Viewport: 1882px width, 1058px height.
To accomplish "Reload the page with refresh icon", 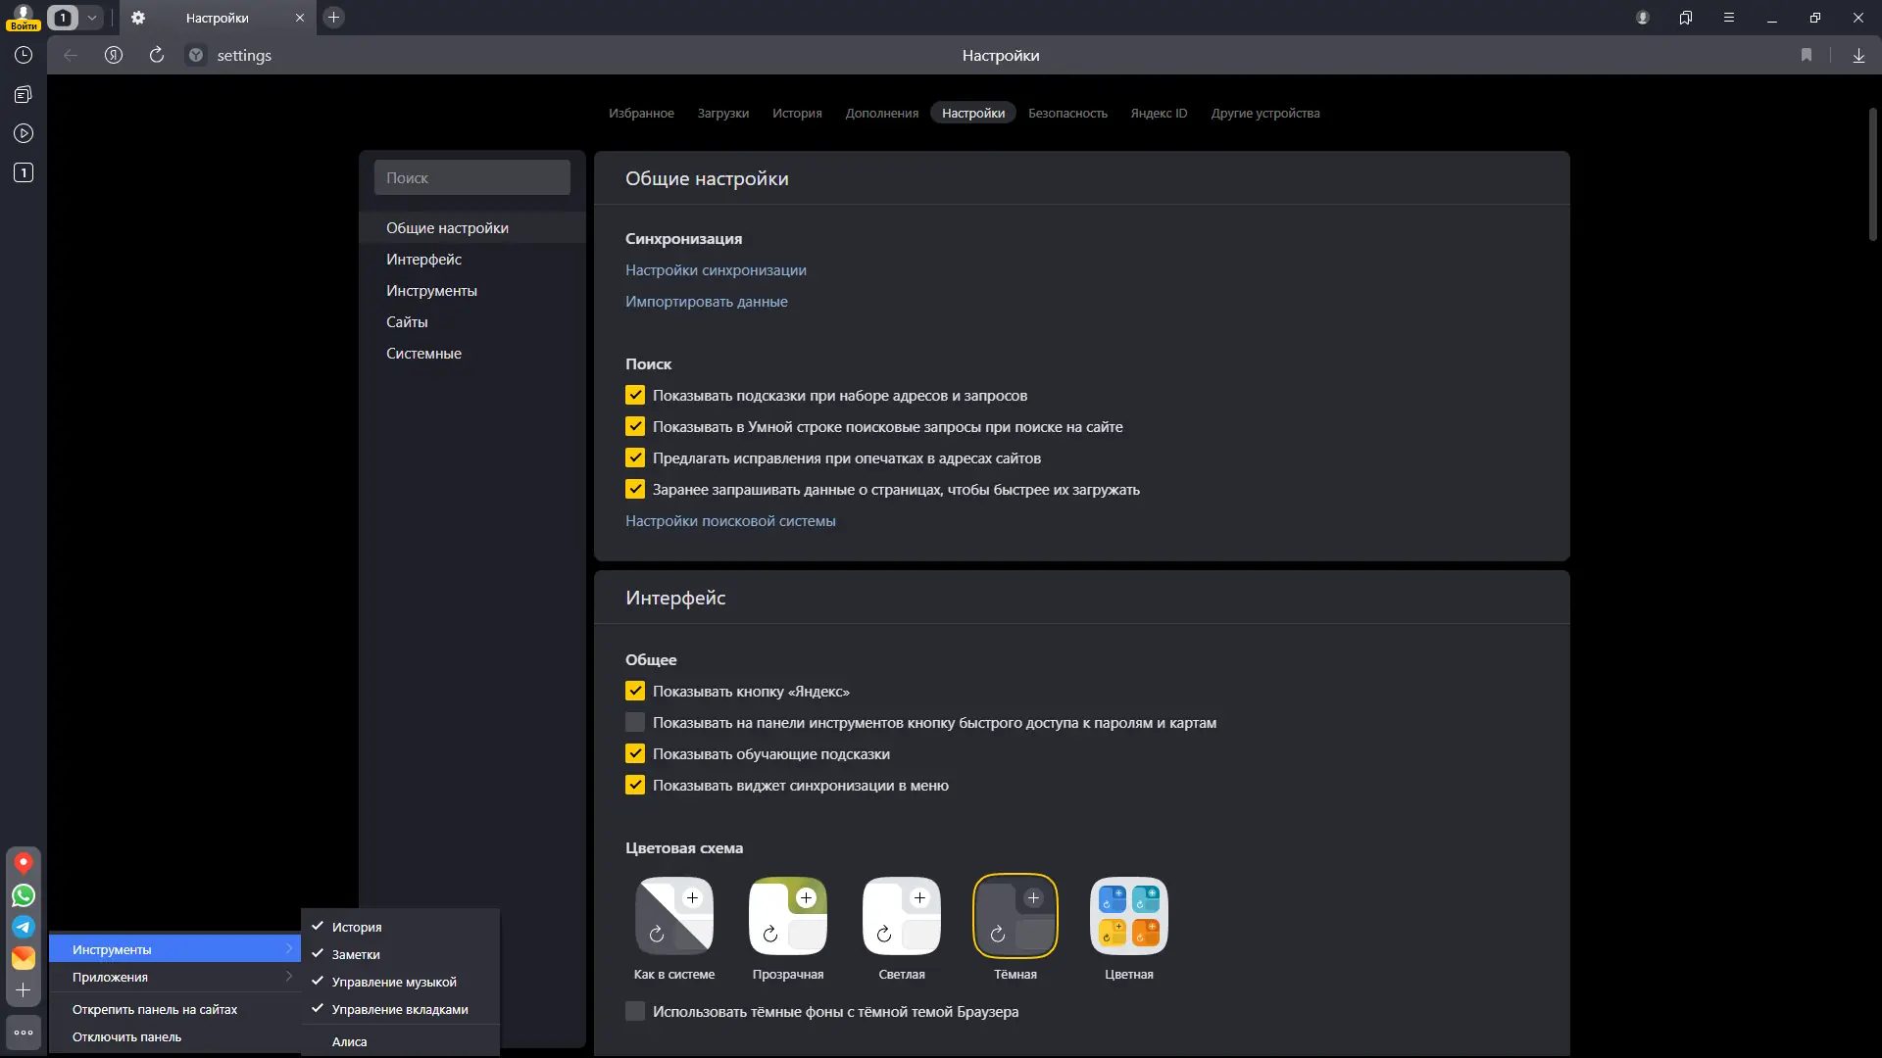I will click(x=157, y=56).
